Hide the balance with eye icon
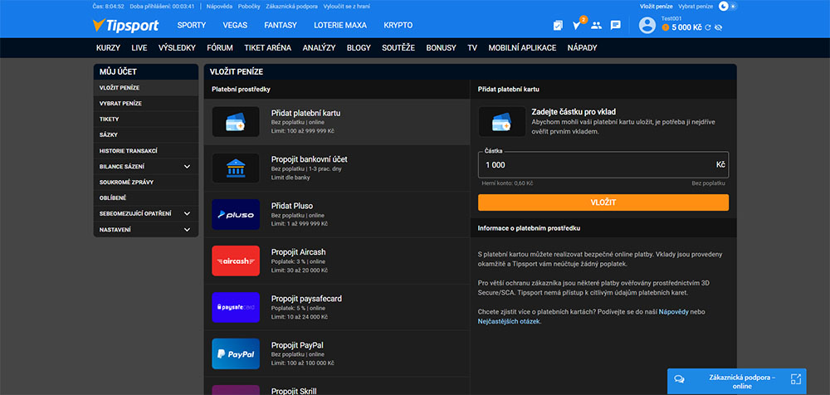Screen dimensions: 830x395 point(718,28)
